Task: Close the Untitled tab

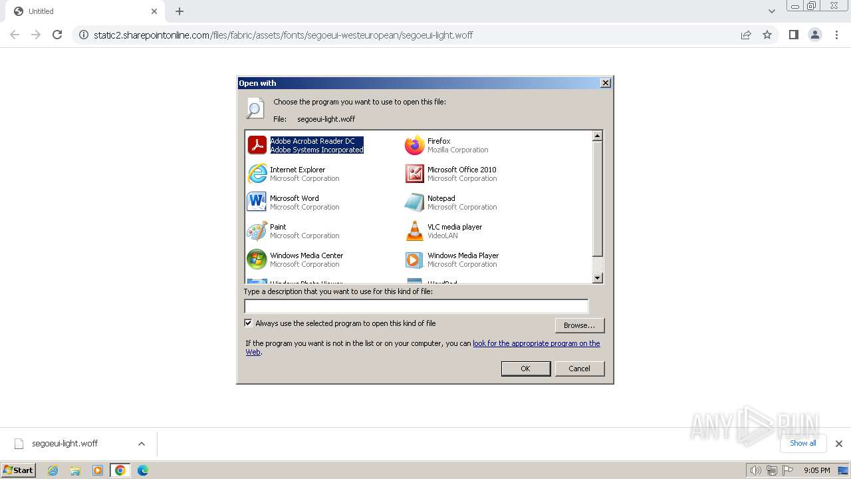Action: pyautogui.click(x=154, y=11)
